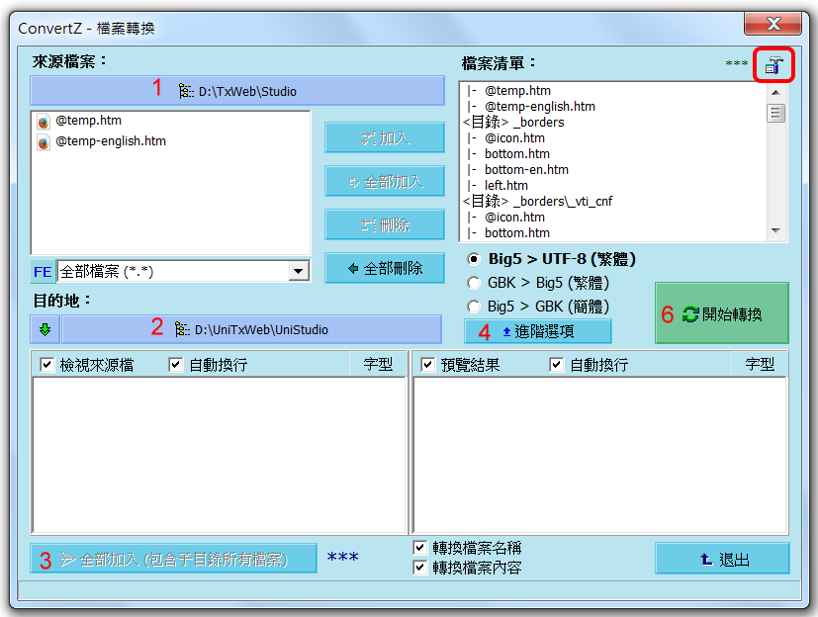The image size is (818, 617).
Task: Toggle 檢視來源檔 checkbox
Action: 46,365
